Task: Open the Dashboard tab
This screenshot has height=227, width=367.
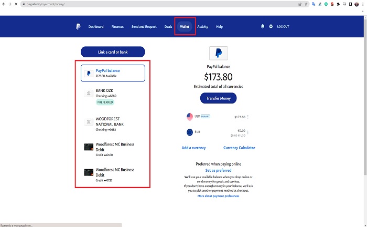Action: [96, 26]
